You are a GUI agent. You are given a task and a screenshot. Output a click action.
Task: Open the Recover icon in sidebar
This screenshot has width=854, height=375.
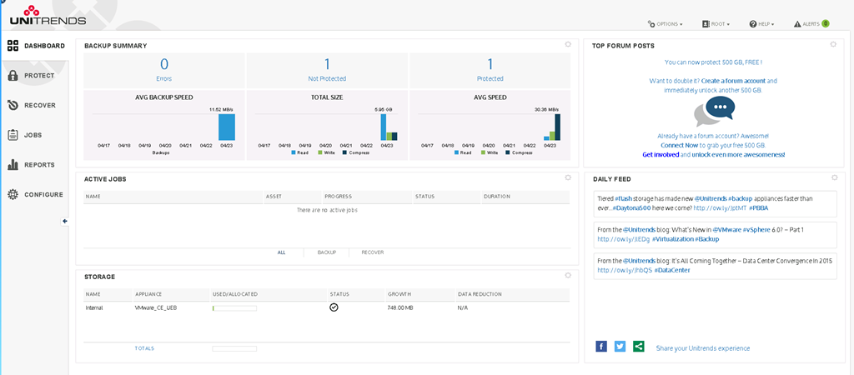click(x=13, y=105)
